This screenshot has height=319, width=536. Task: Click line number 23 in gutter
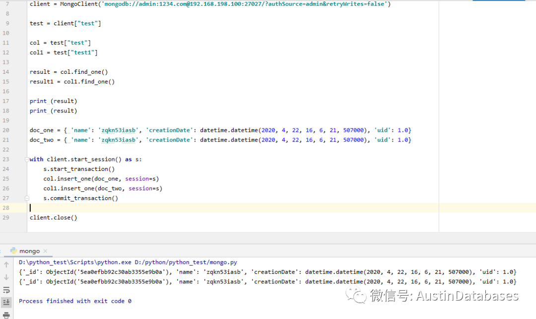tap(6, 159)
